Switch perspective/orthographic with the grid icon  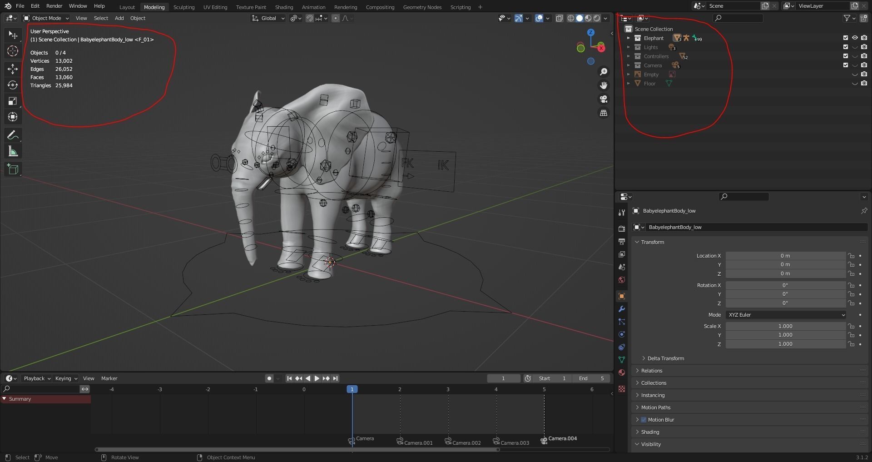tap(604, 113)
